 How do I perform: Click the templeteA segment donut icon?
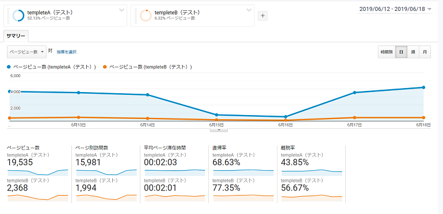coord(18,16)
